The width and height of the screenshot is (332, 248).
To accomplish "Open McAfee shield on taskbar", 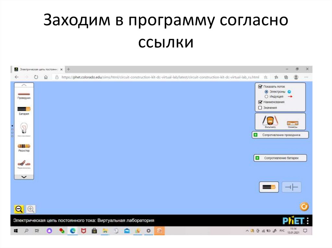I will tap(83, 231).
